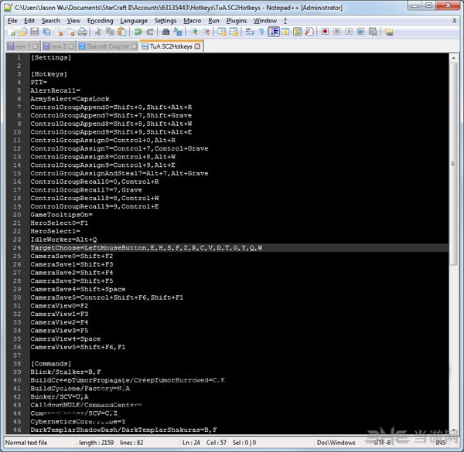This screenshot has width=464, height=452.
Task: Cut the selection with the scissors icon
Action: point(98,32)
